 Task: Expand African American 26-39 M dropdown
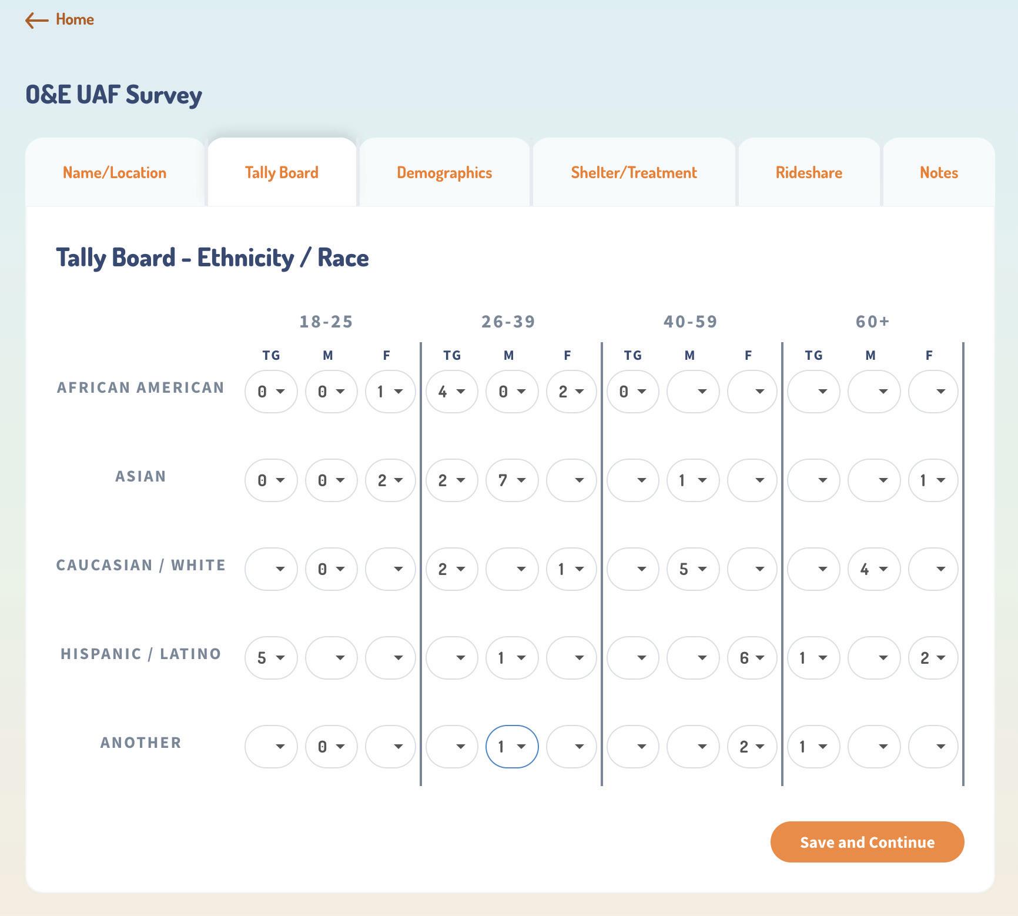(512, 392)
